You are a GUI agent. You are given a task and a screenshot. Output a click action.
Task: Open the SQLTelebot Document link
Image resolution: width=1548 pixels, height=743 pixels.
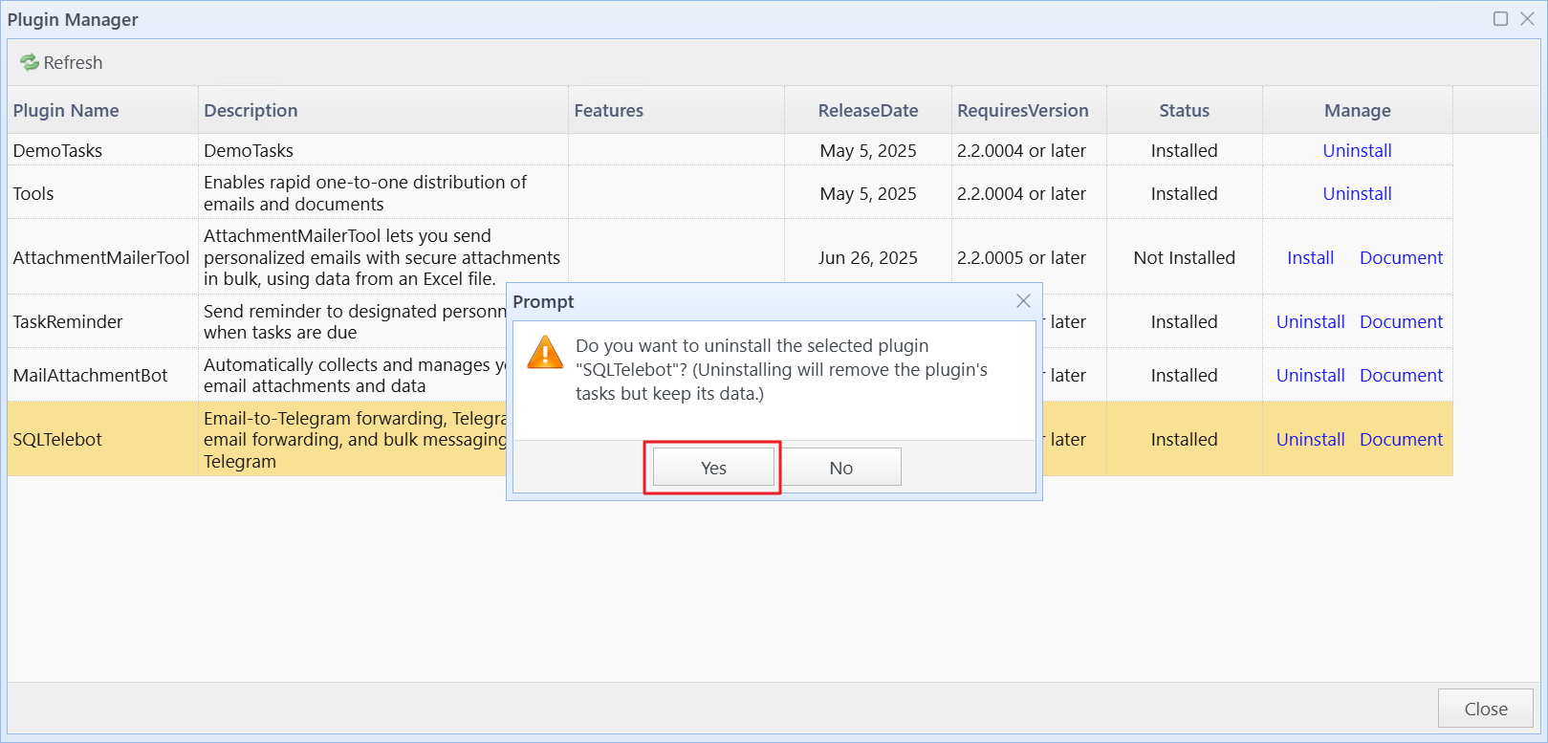point(1400,440)
